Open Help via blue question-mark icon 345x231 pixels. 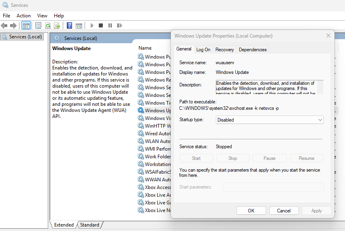[x=70, y=25]
